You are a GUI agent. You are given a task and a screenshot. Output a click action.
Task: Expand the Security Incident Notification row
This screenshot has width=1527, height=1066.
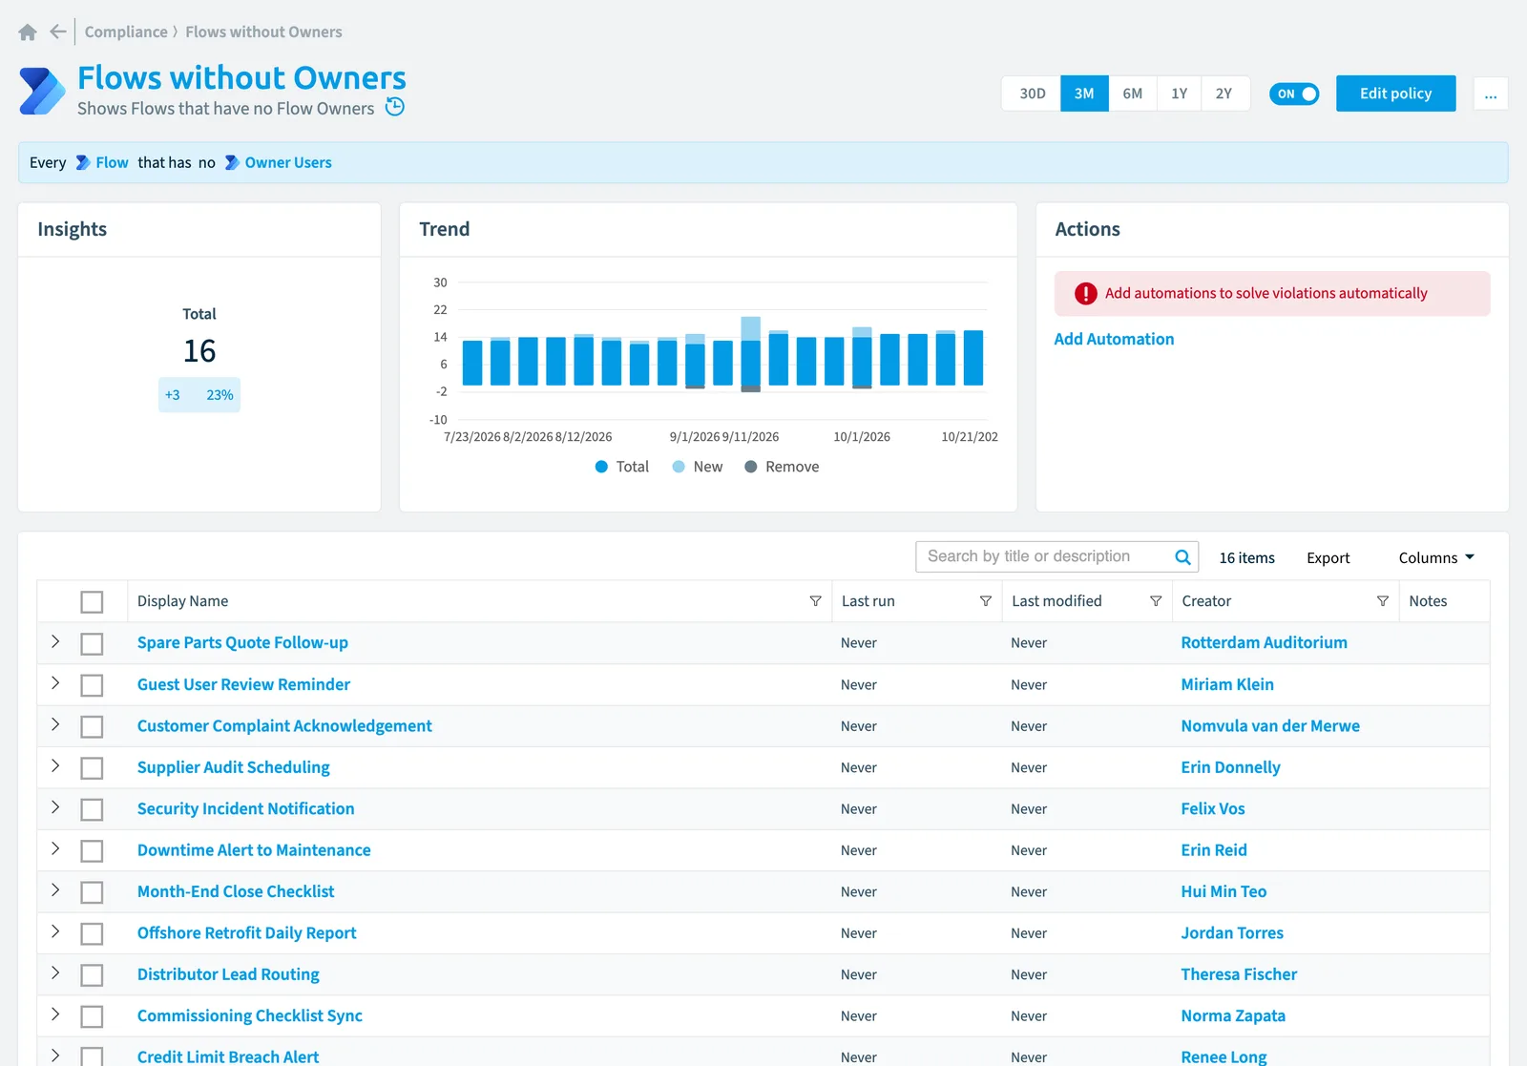click(x=55, y=807)
